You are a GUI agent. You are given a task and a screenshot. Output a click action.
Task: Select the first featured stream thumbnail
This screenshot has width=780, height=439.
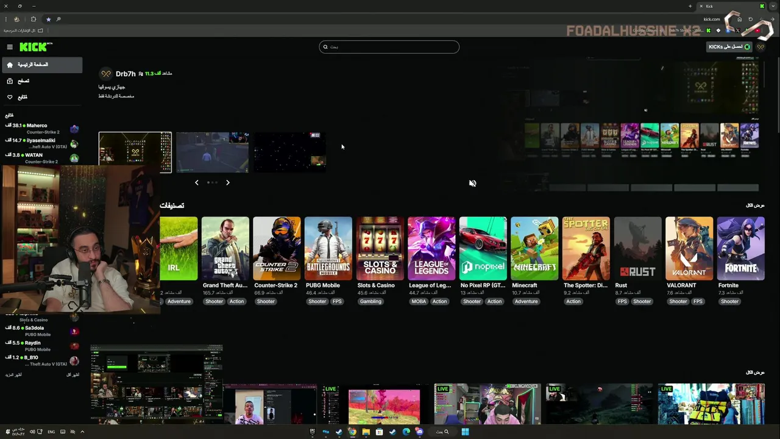135,152
